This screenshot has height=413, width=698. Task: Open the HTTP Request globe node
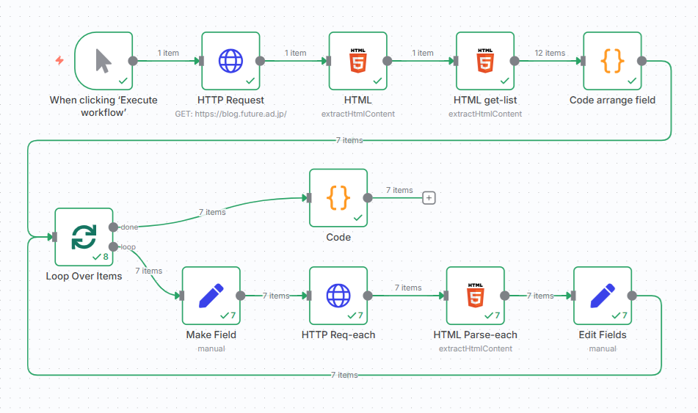click(230, 61)
